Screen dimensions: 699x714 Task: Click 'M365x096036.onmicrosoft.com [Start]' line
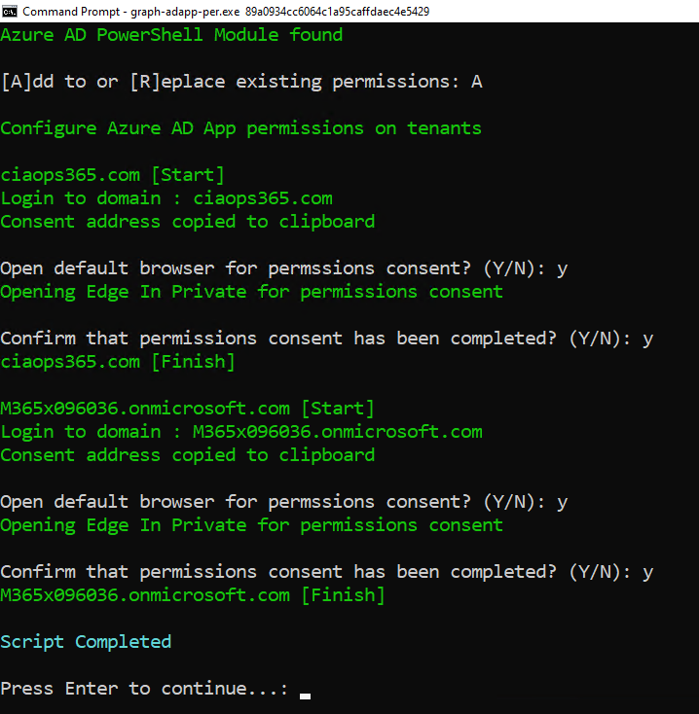187,409
